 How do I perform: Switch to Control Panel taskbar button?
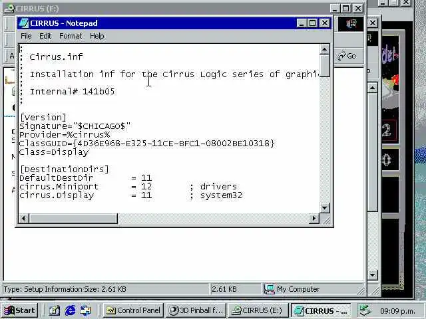133,310
